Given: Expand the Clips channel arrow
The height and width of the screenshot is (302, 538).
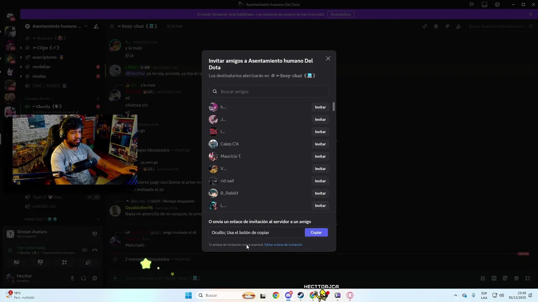Looking at the screenshot, I should pyautogui.click(x=21, y=48).
